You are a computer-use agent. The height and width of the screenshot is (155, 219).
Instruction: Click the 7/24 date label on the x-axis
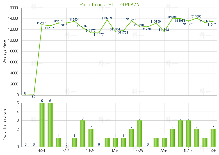coord(66,150)
